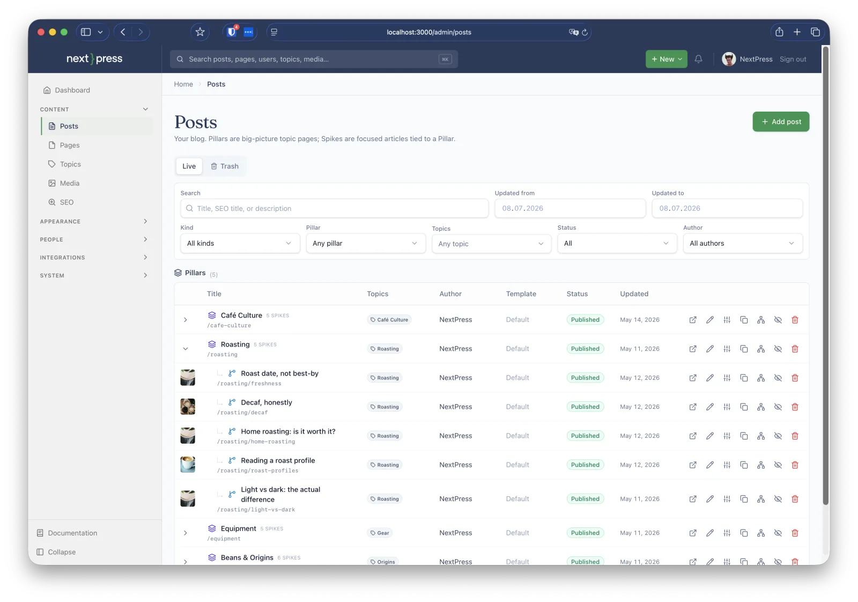Viewport: 858px width, 602px height.
Task: Expand the Equipment pillar row
Action: pyautogui.click(x=186, y=533)
